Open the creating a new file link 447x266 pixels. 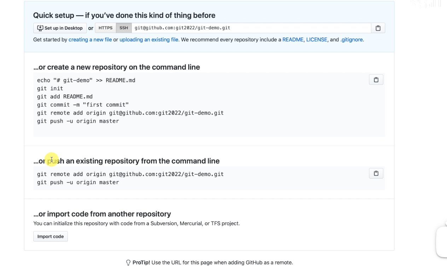pyautogui.click(x=90, y=40)
